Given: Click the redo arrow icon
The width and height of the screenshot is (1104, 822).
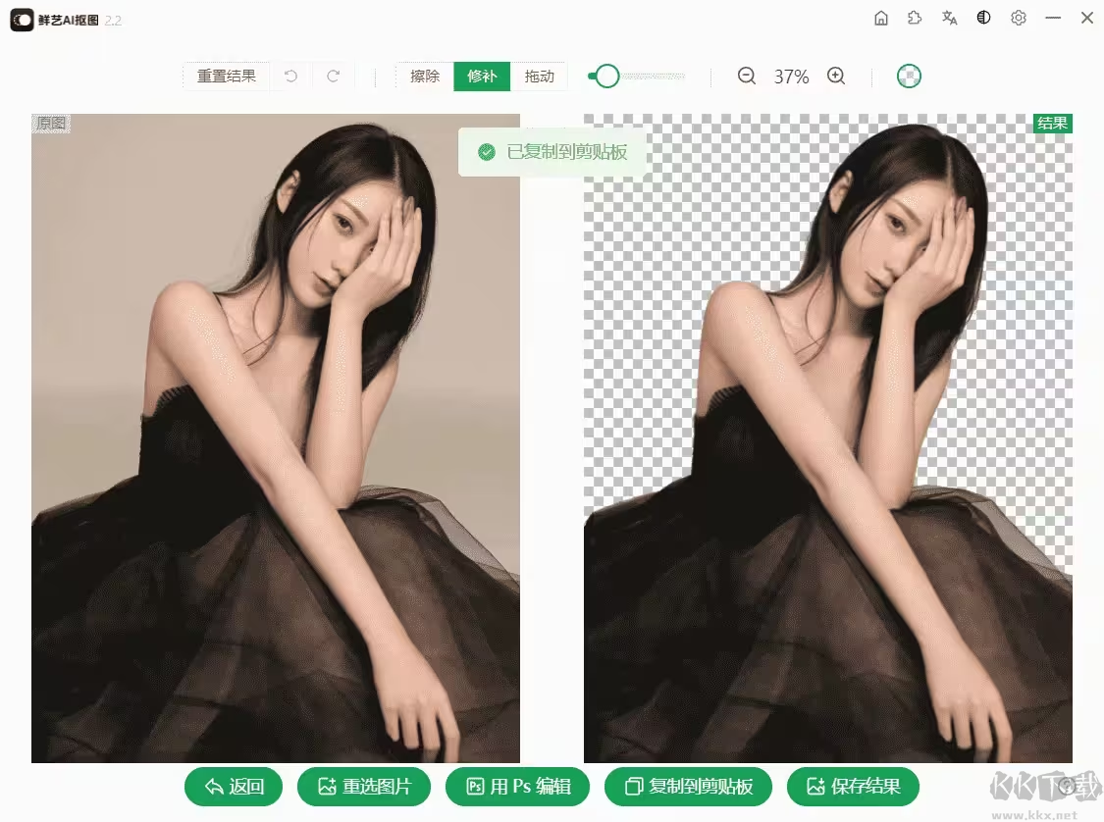Looking at the screenshot, I should (x=333, y=76).
